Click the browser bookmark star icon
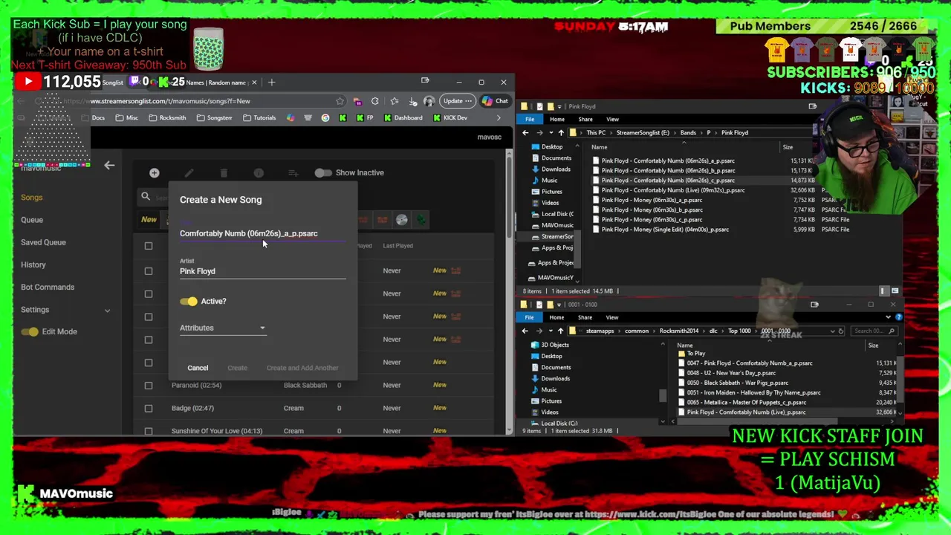This screenshot has height=535, width=951. pos(340,101)
